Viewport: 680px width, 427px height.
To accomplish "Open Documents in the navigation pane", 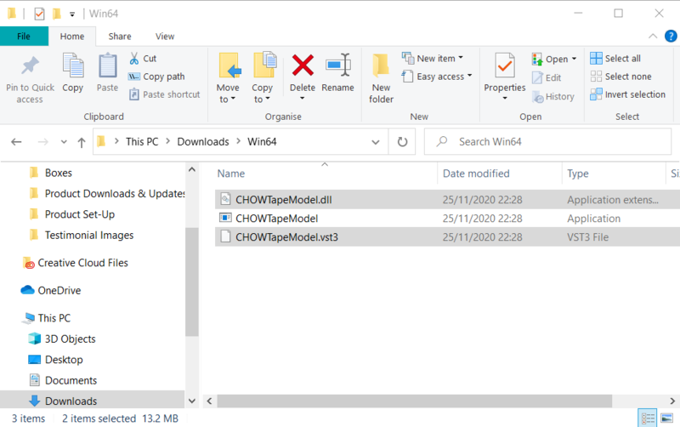I will 71,380.
